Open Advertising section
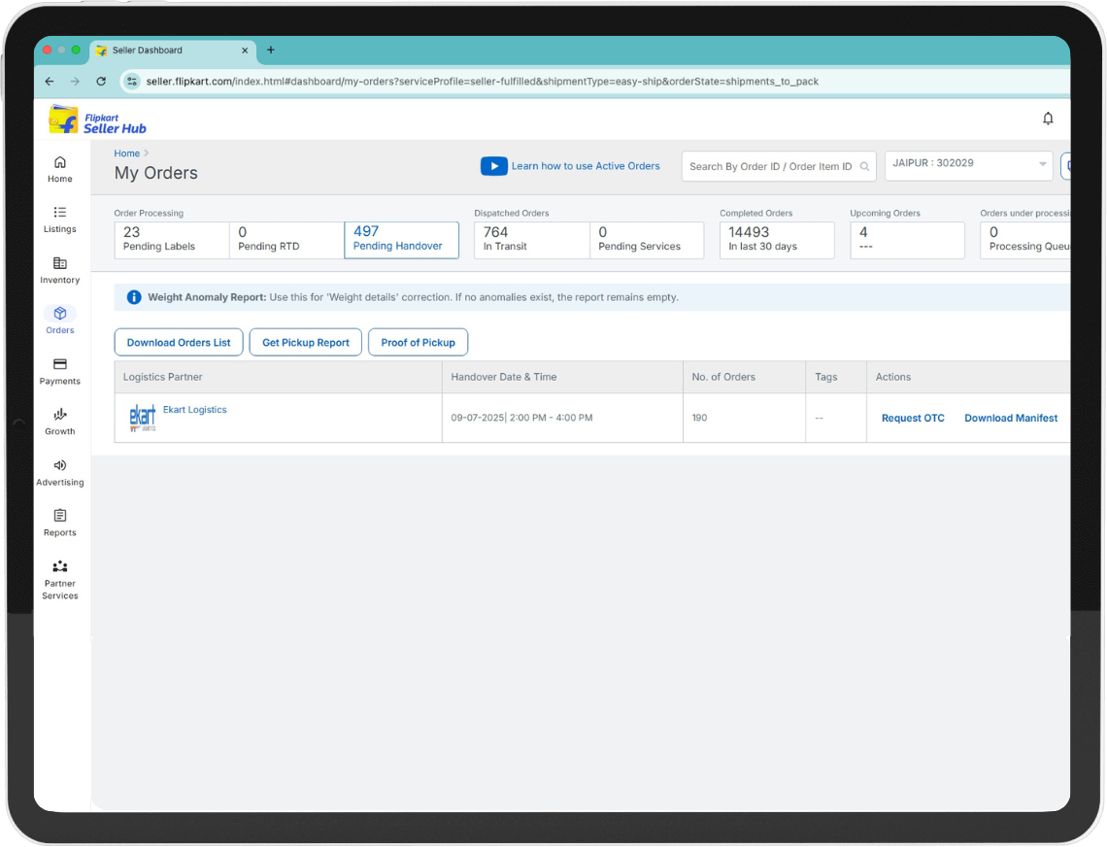 pyautogui.click(x=60, y=472)
